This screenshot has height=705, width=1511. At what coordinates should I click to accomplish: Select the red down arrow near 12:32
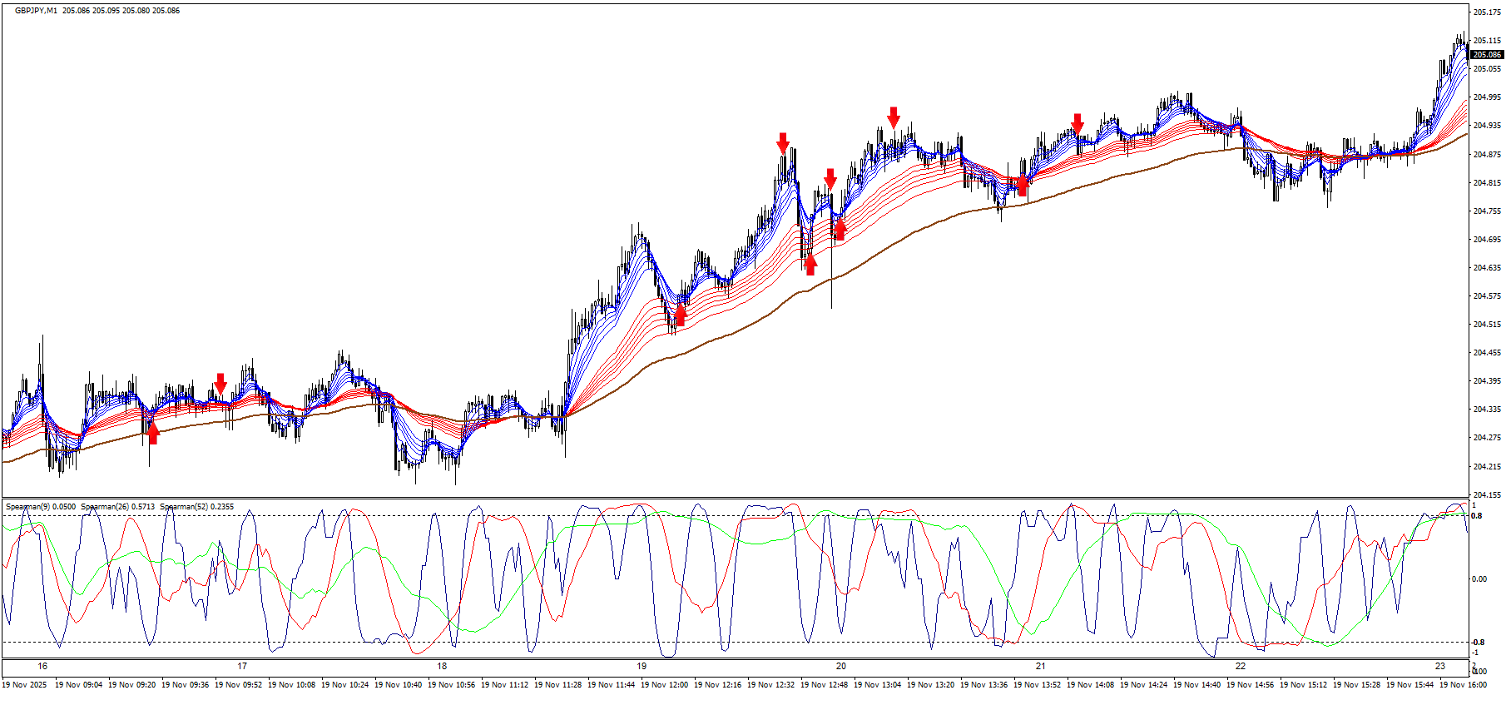783,142
